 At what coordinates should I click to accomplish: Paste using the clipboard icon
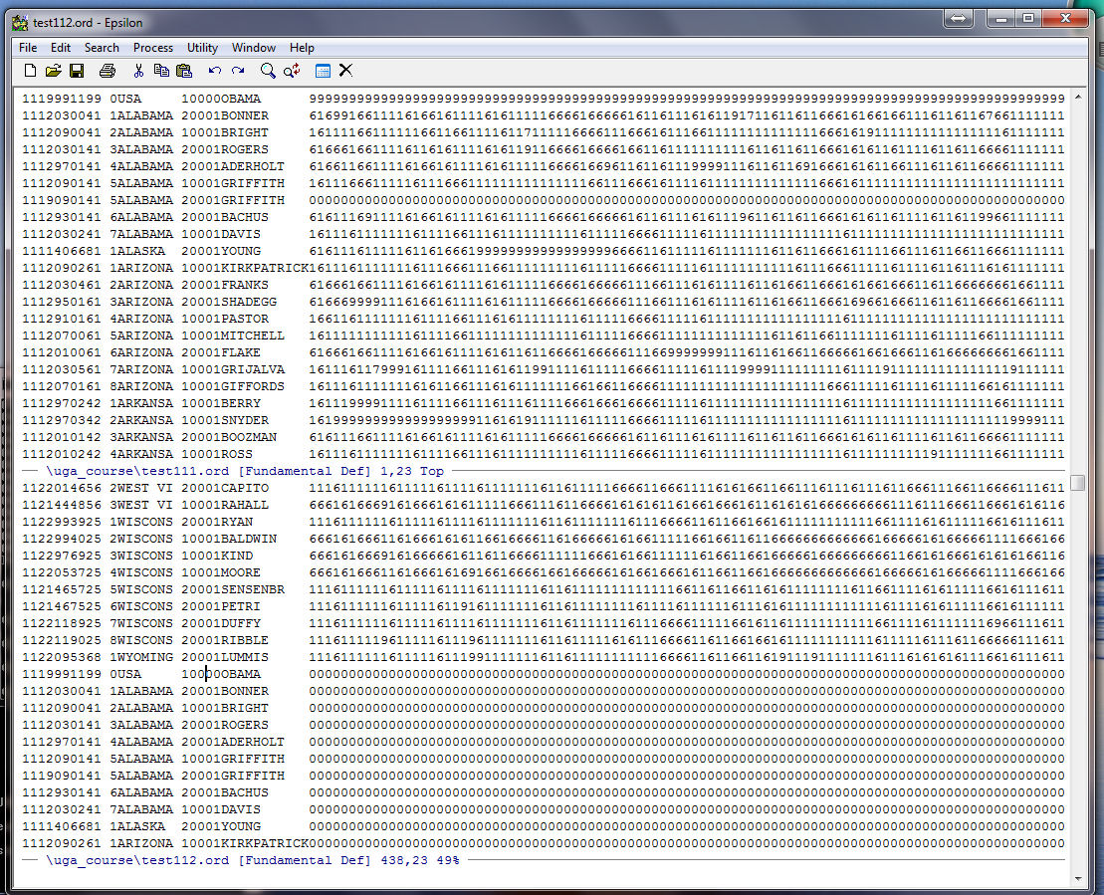[184, 71]
